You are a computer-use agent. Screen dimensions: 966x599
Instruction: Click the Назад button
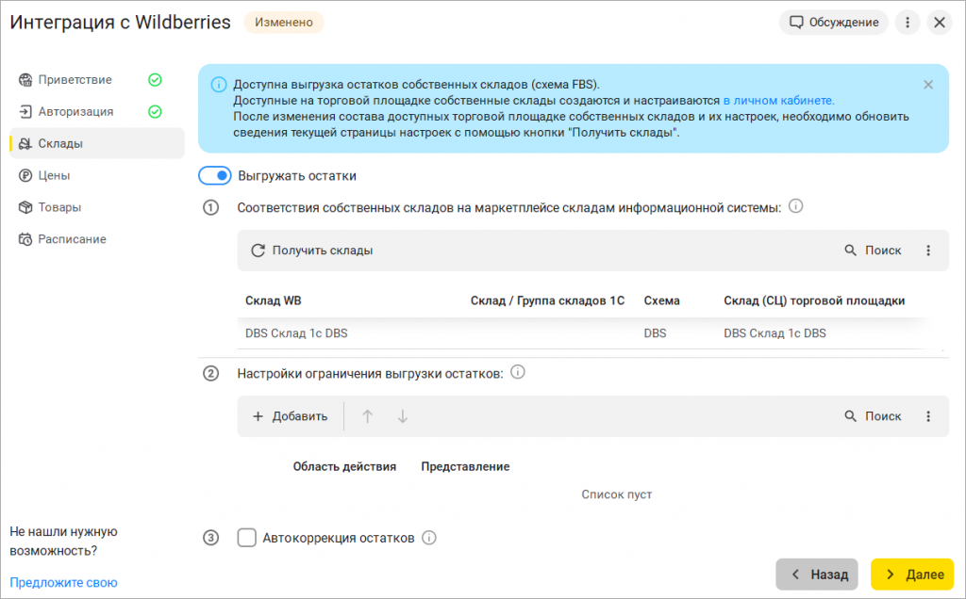(817, 575)
